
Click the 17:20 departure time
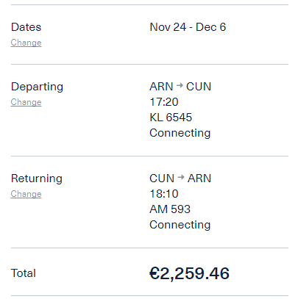click(x=164, y=102)
